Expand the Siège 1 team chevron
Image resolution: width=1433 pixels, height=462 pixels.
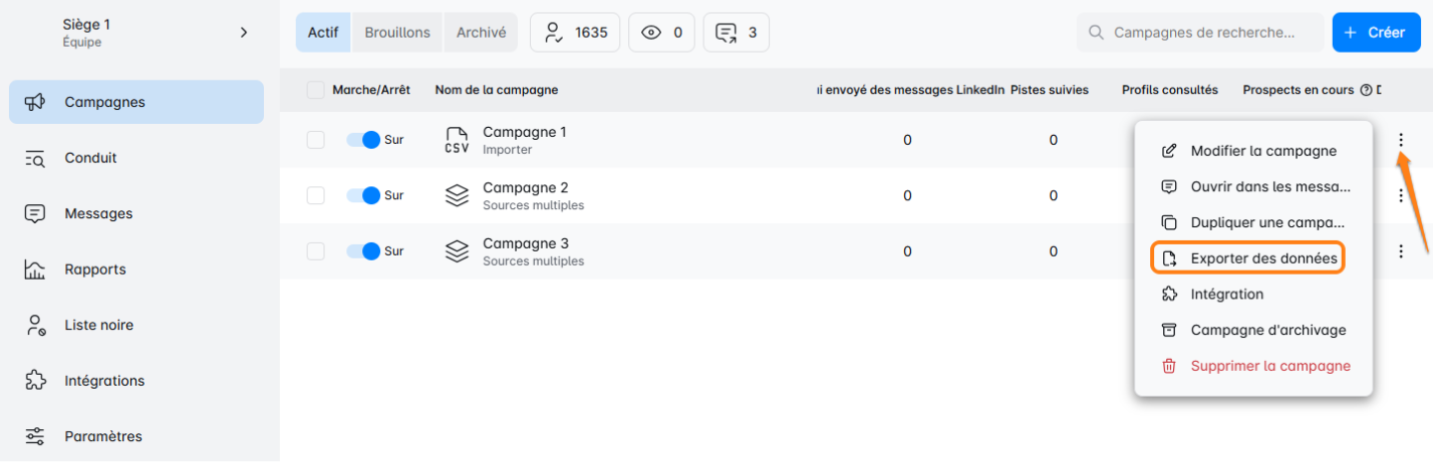point(244,33)
